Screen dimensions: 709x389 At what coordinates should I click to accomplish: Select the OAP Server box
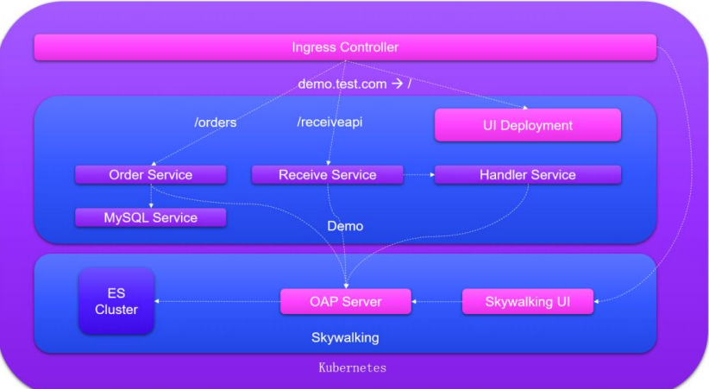coord(345,301)
